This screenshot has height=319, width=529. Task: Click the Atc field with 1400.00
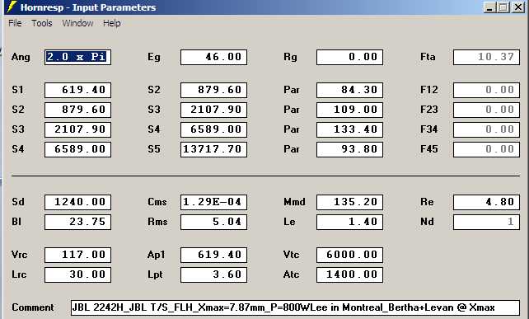[x=349, y=274]
